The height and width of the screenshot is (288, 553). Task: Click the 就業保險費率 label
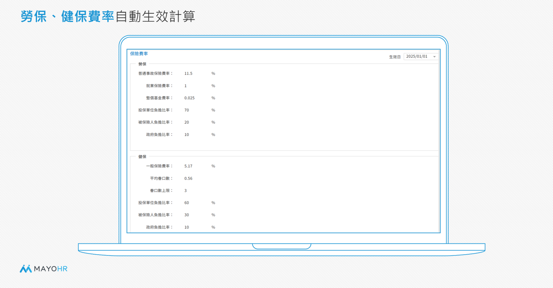click(x=159, y=86)
